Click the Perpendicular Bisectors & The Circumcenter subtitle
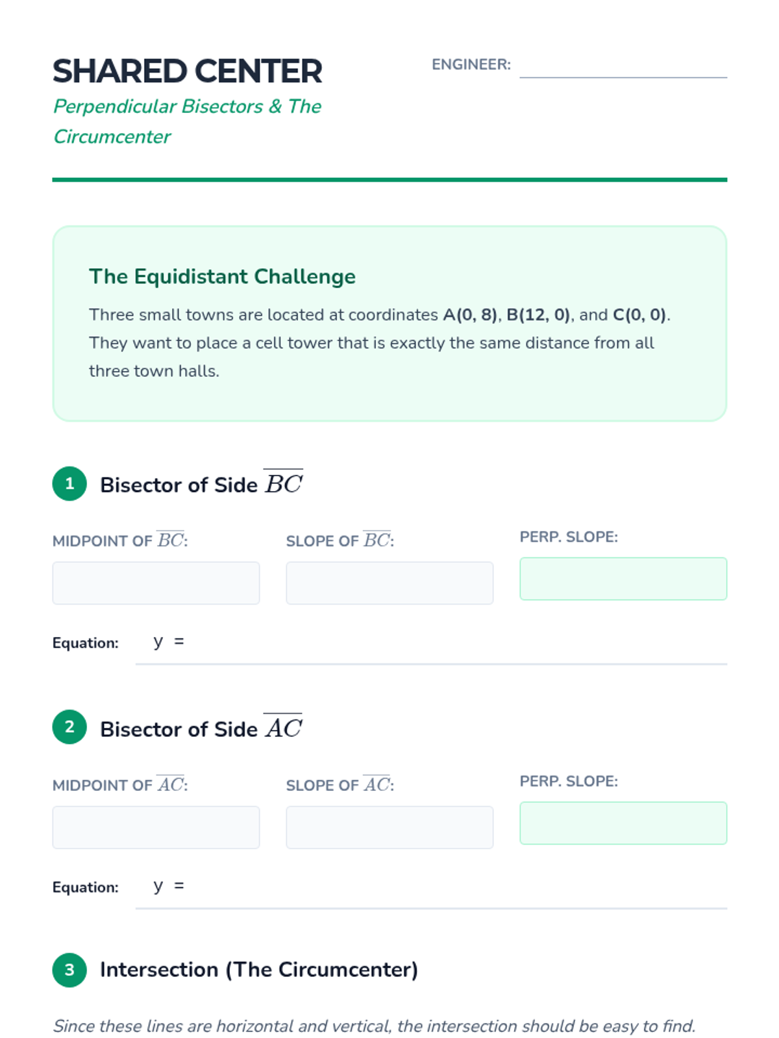The height and width of the screenshot is (1038, 779). coord(187,121)
